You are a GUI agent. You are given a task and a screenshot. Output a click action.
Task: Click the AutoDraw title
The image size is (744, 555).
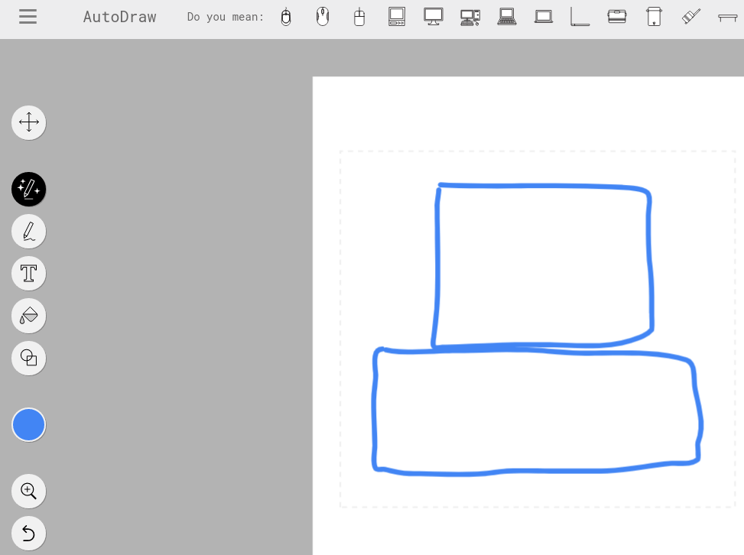coord(119,17)
